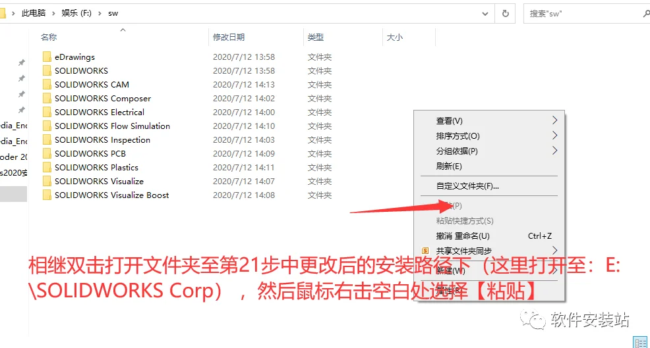Select SOLIDWORKS PCB folder icon
The width and height of the screenshot is (650, 348).
pyautogui.click(x=47, y=153)
